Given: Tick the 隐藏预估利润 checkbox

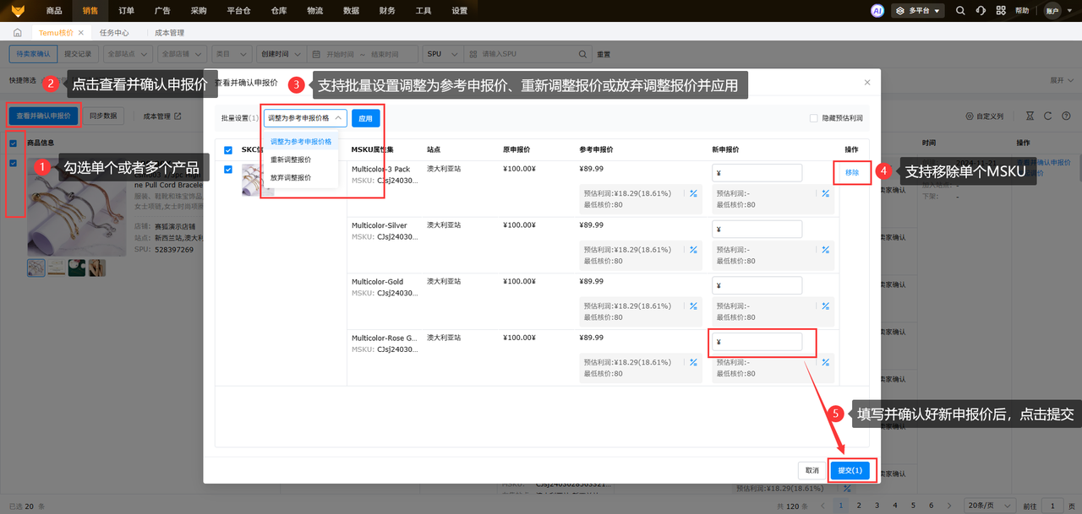Looking at the screenshot, I should tap(814, 118).
